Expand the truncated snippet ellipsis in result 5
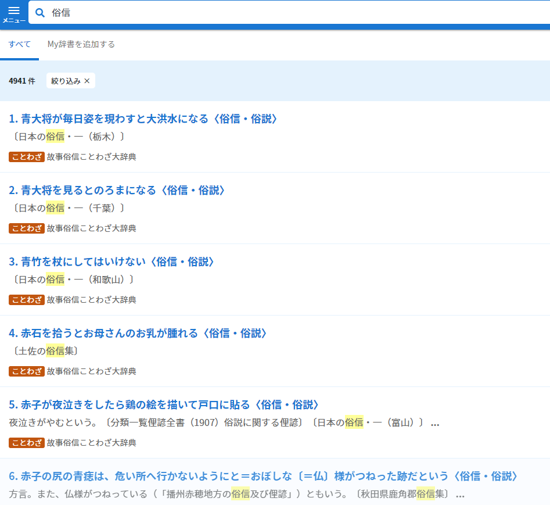 pyautogui.click(x=435, y=424)
